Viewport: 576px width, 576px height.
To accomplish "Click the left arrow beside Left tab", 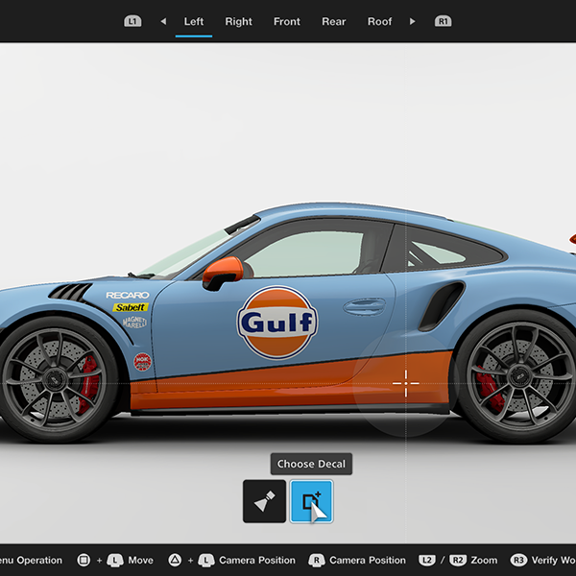I will [163, 22].
